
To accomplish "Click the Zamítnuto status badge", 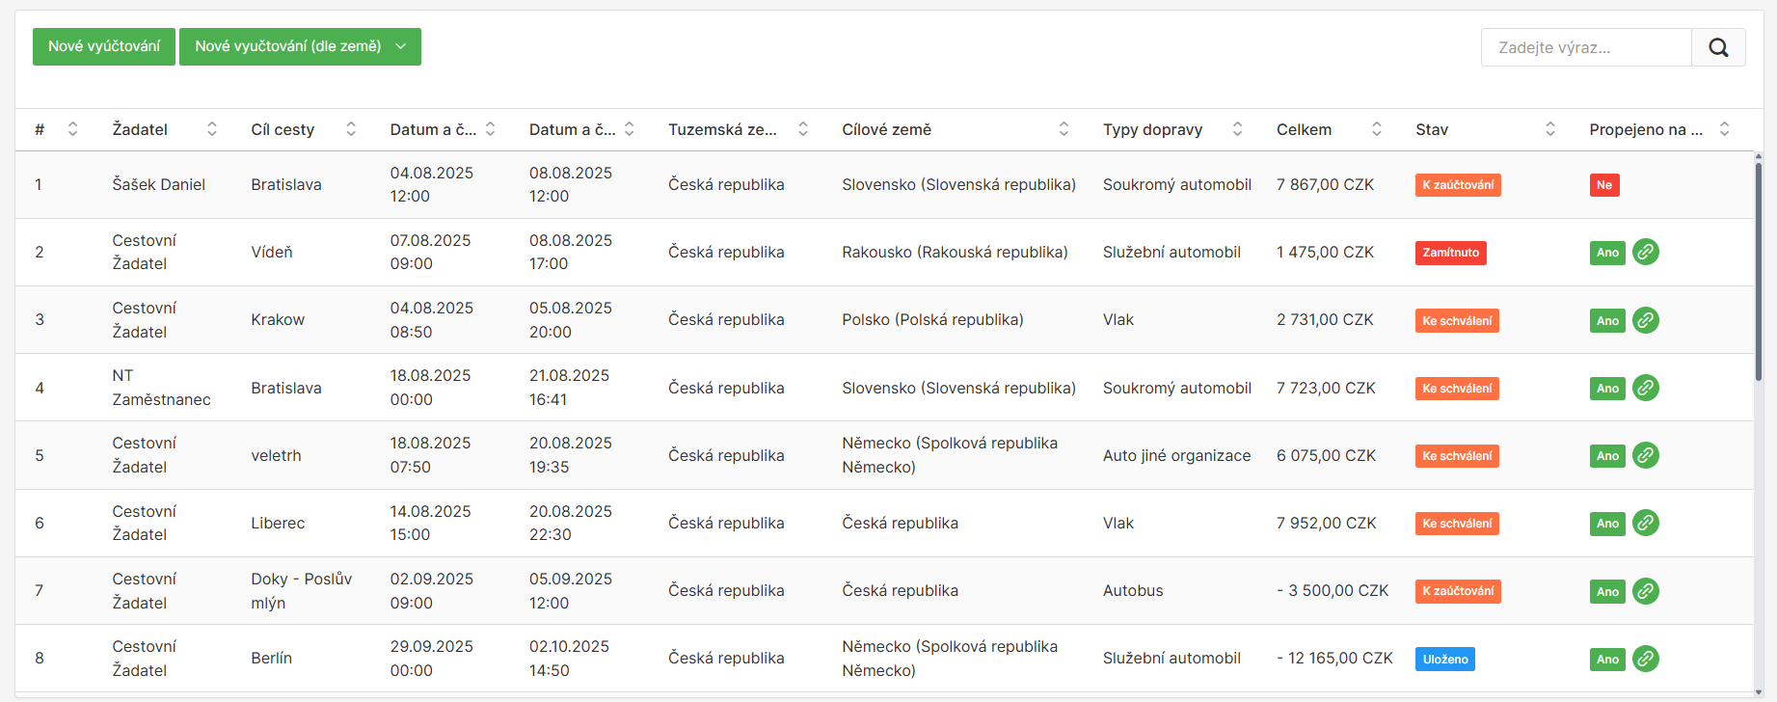I will coord(1450,253).
